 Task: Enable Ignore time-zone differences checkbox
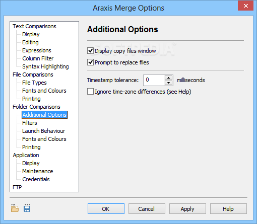tap(90, 92)
